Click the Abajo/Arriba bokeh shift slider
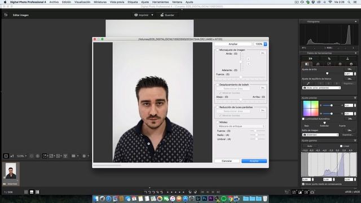The image size is (361, 203). click(x=241, y=100)
